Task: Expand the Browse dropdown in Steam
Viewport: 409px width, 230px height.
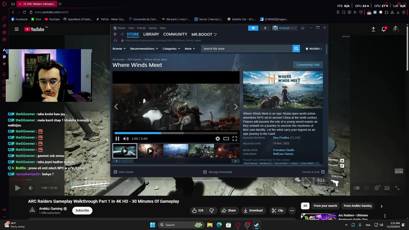Action: 119,49
